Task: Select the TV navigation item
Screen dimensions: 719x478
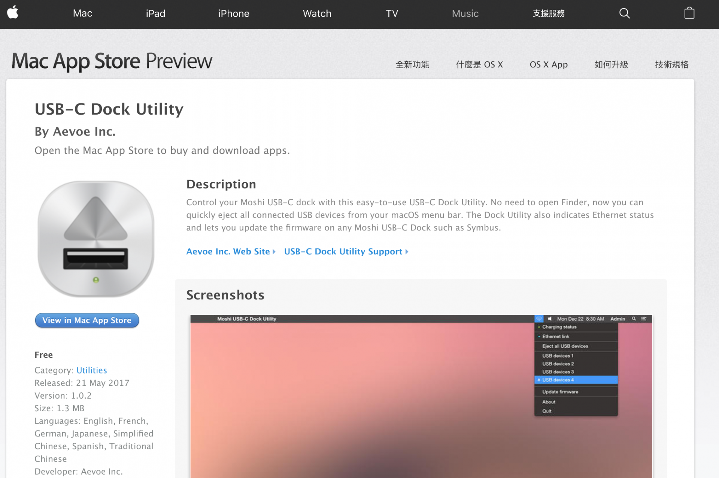Action: pos(392,13)
